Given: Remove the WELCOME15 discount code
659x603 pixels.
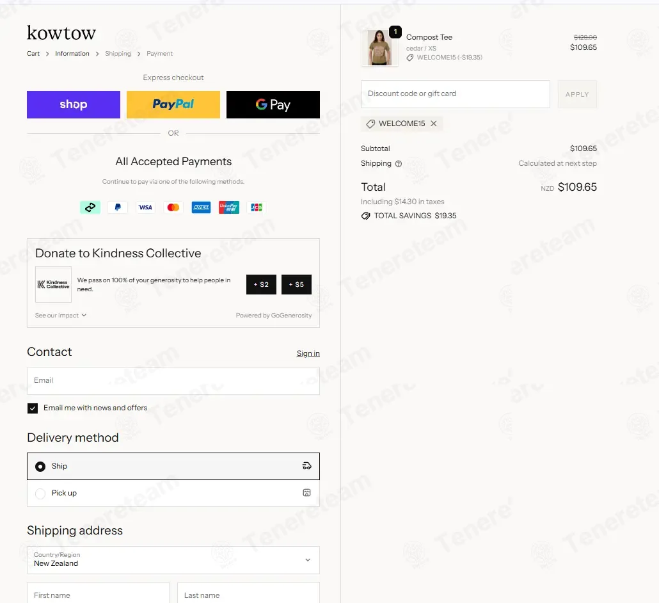Looking at the screenshot, I should coord(434,124).
